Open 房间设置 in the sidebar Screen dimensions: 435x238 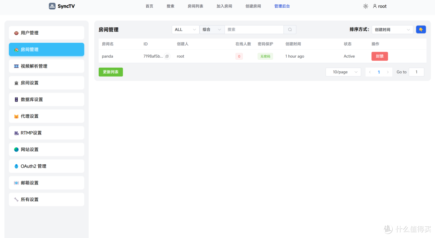point(47,83)
